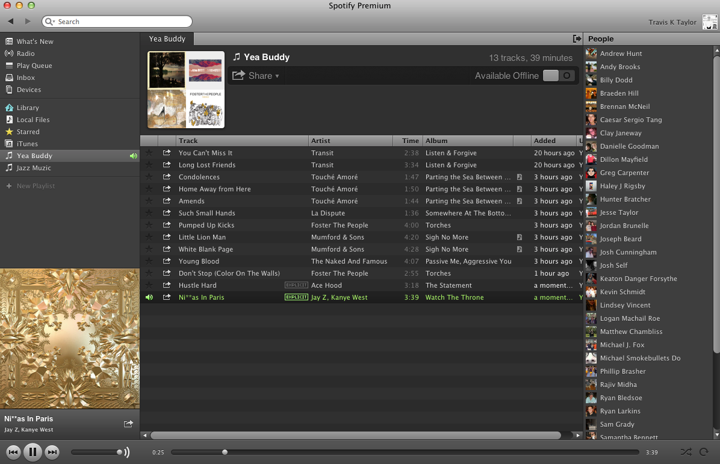Sort by the Time column header
720x464 pixels.
click(408, 141)
